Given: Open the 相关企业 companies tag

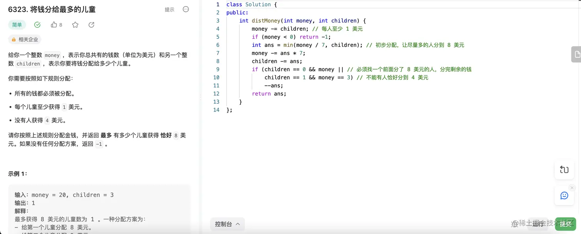Looking at the screenshot, I should [25, 39].
